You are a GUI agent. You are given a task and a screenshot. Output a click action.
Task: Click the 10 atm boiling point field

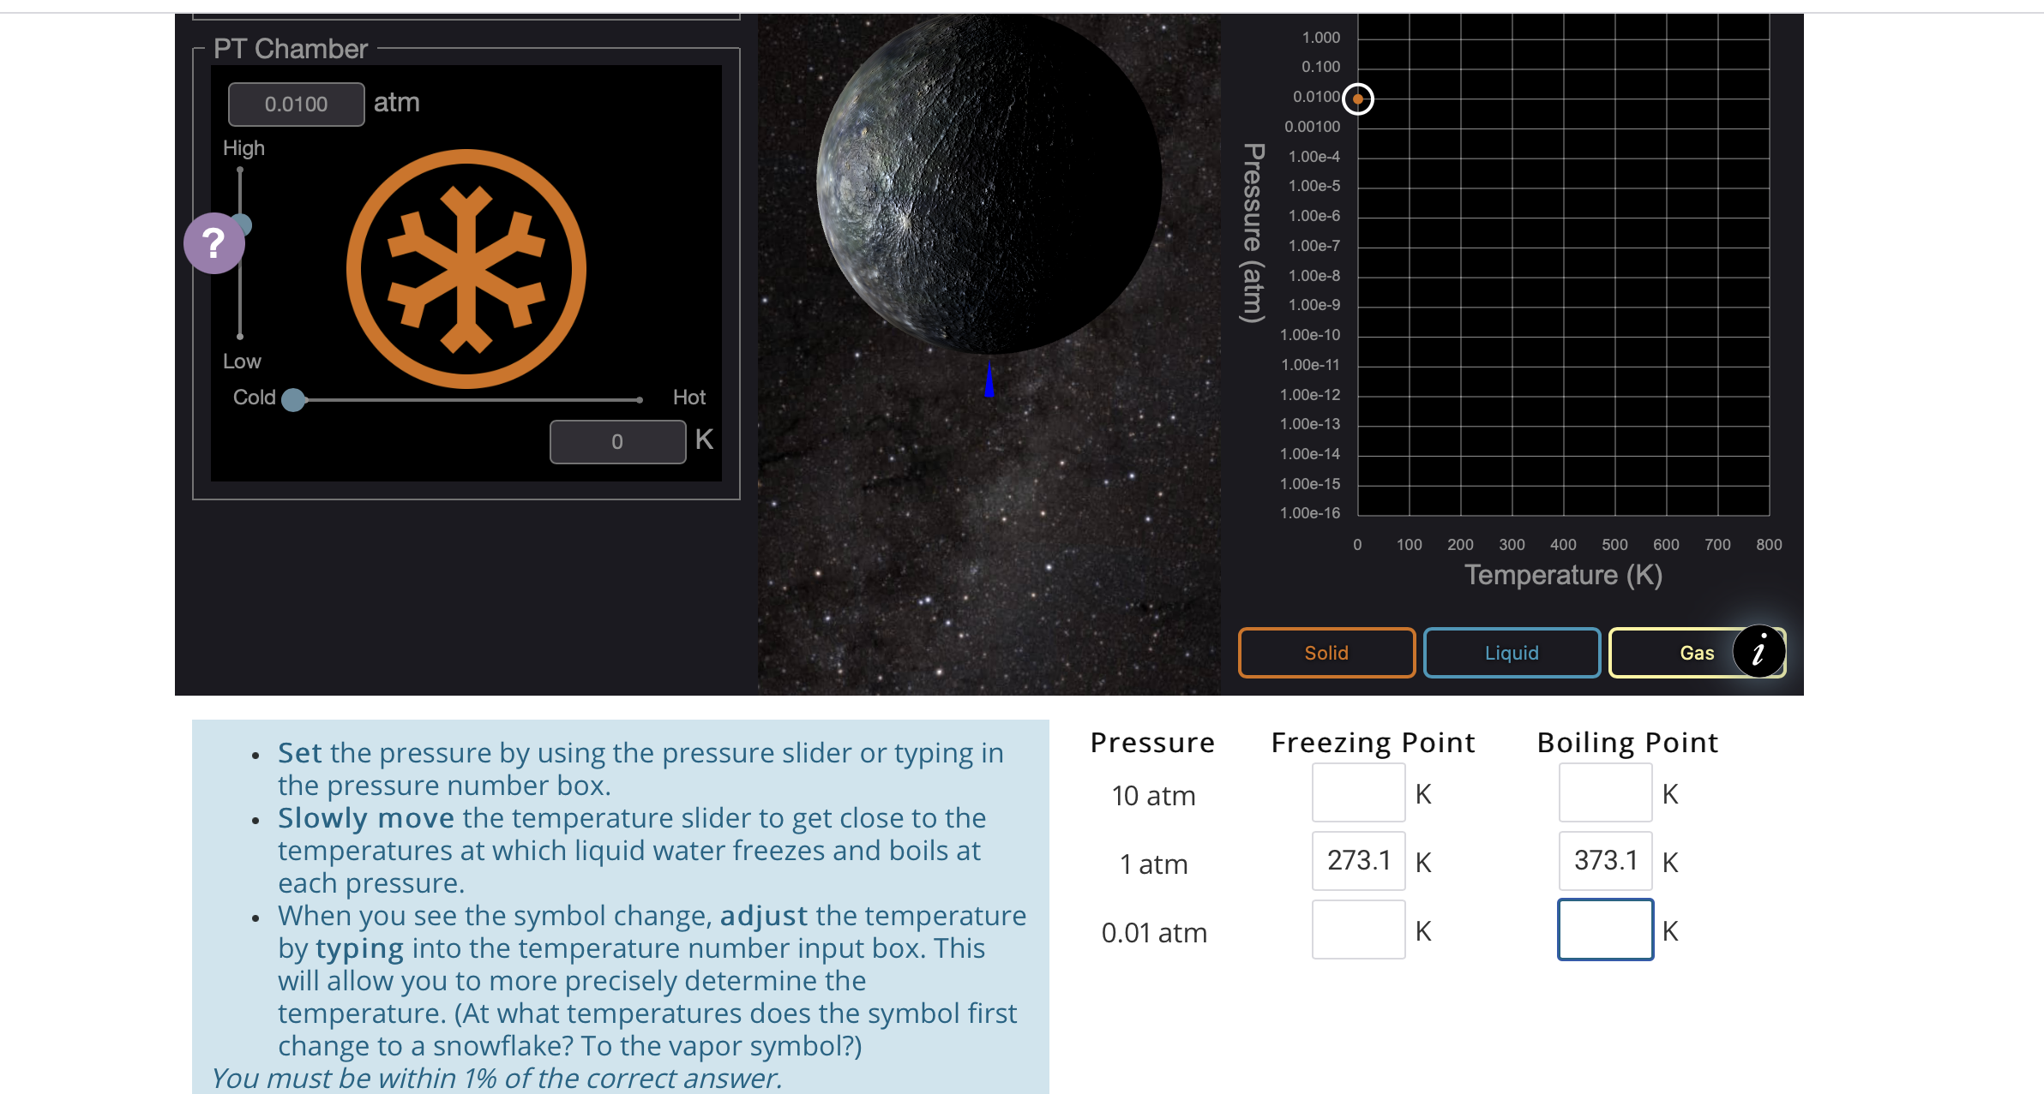point(1604,793)
